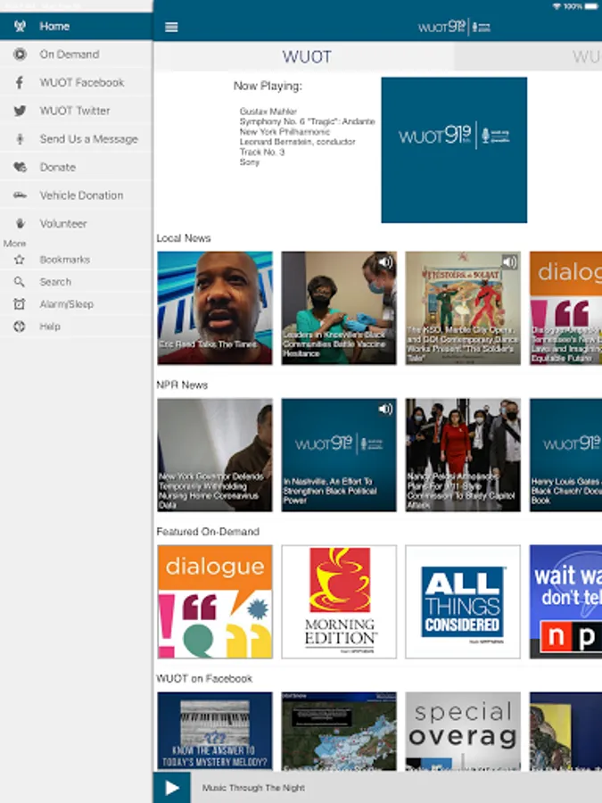Tap the WUOT 91.9 header logo
Screen dimensions: 602x803
tap(454, 27)
